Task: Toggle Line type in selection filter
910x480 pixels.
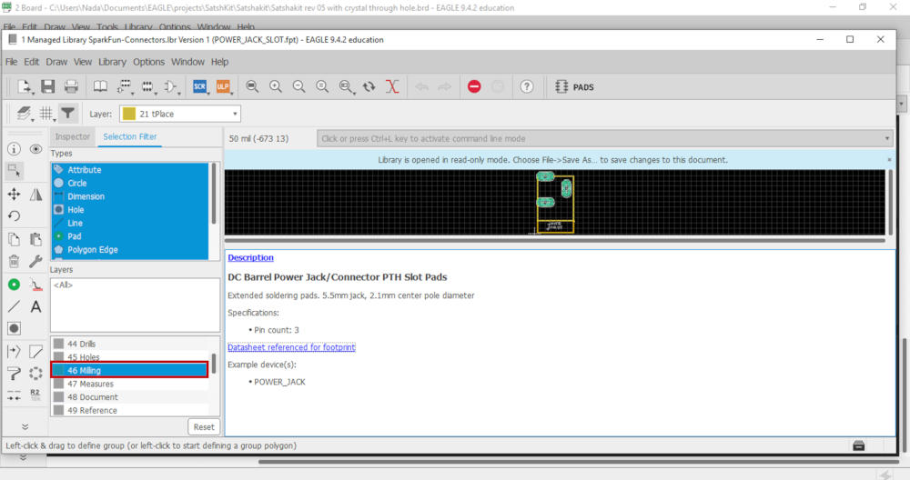Action: [x=129, y=224]
